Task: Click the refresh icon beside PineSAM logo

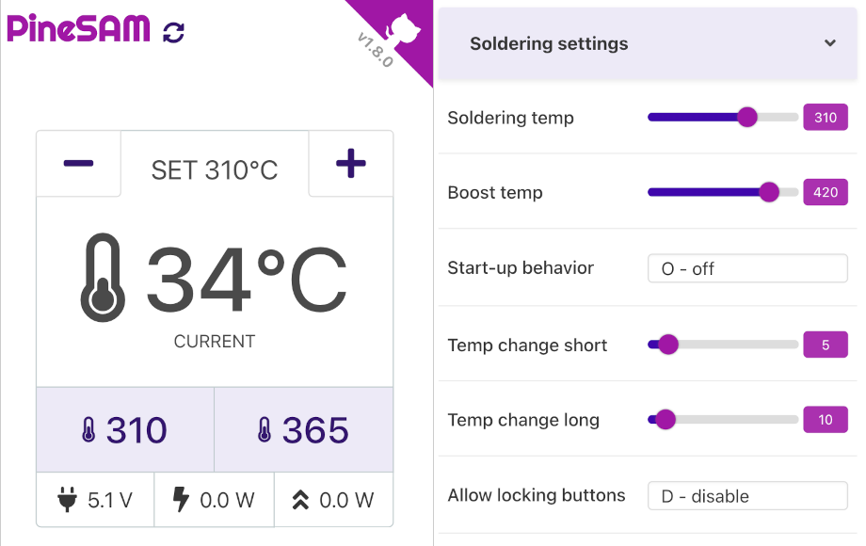Action: pos(174,32)
